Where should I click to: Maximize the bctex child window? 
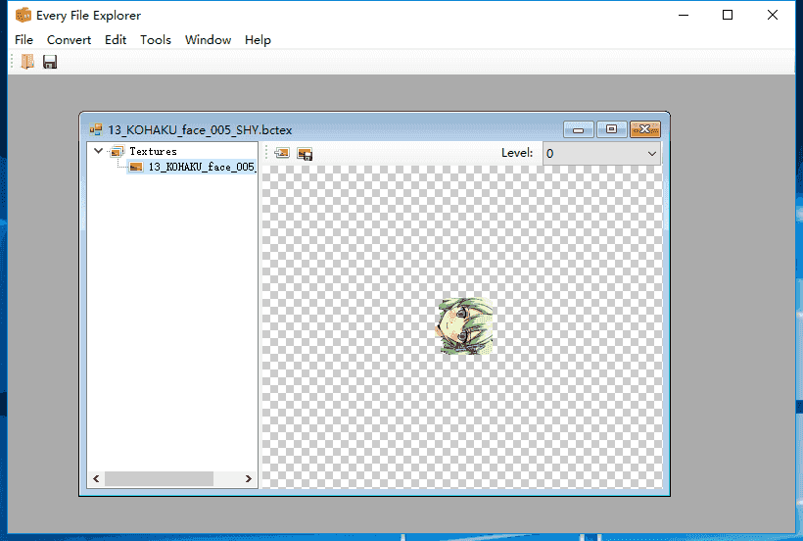[x=611, y=129]
